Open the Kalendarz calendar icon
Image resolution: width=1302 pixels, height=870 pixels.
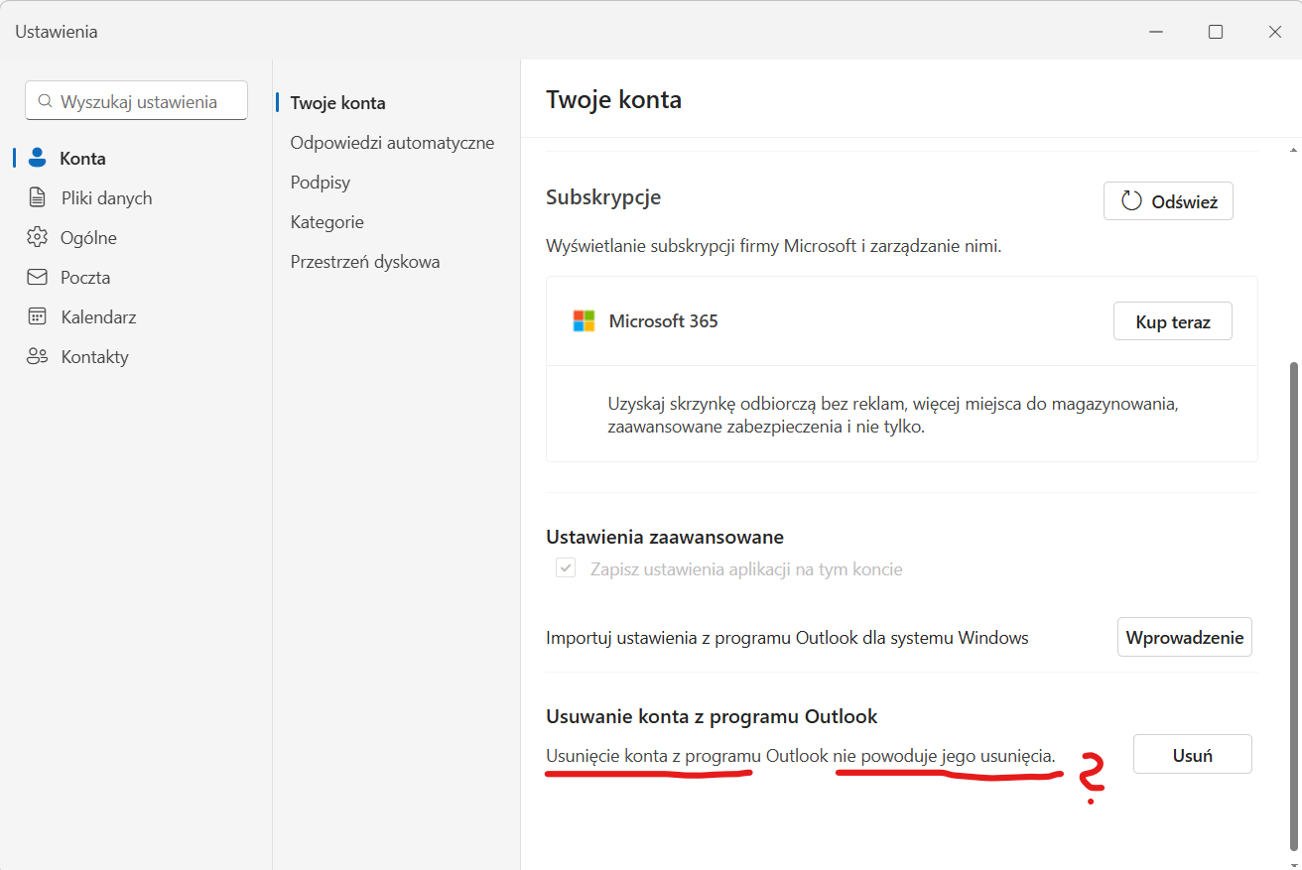(x=38, y=316)
